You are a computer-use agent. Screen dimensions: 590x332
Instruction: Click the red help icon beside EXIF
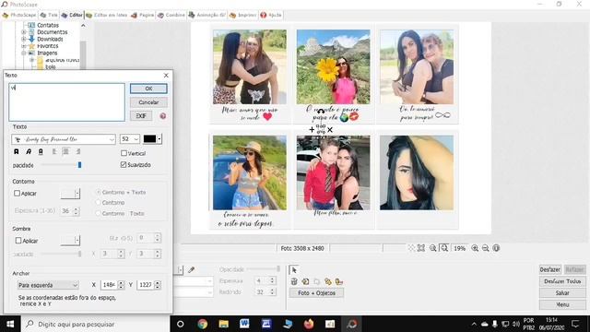pyautogui.click(x=162, y=116)
